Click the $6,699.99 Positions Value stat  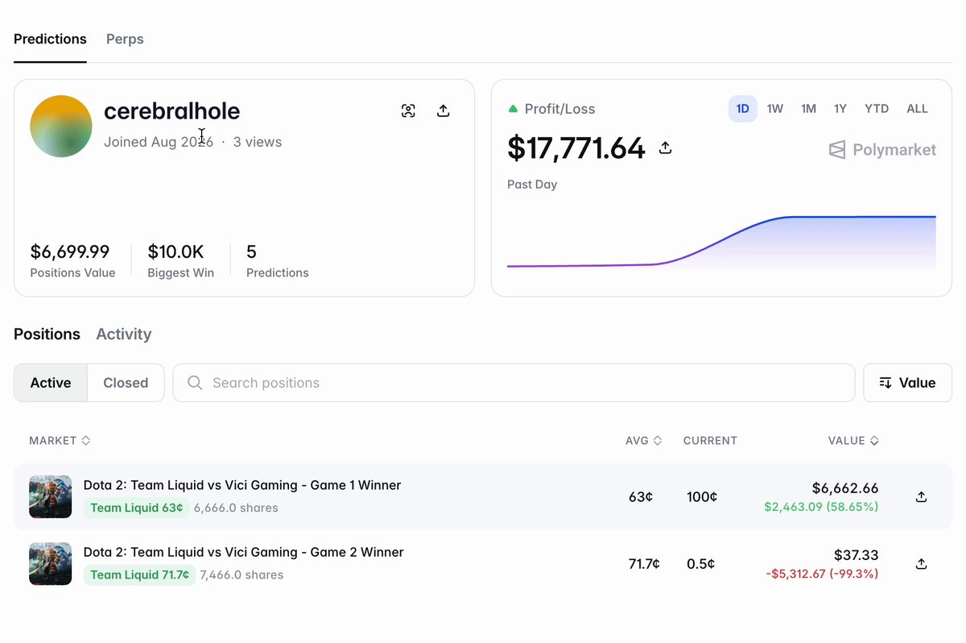coord(72,261)
